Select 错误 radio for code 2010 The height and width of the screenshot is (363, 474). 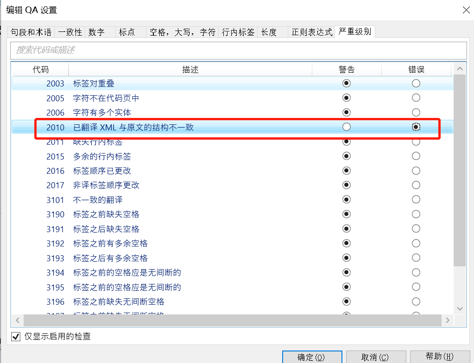click(416, 127)
